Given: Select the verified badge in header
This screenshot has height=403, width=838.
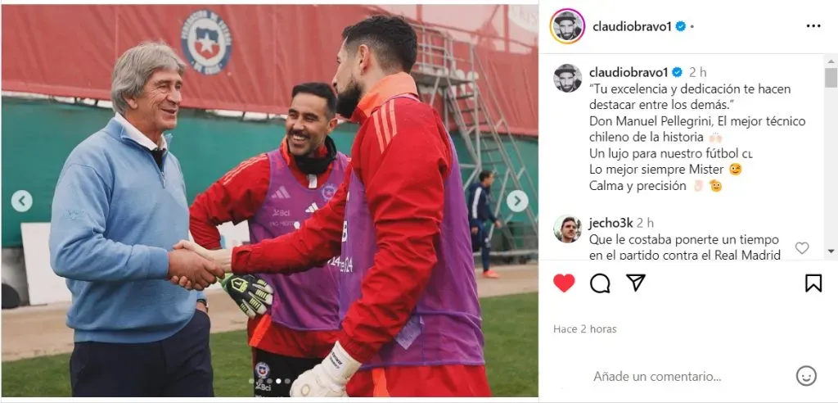Looking at the screenshot, I should tap(680, 26).
